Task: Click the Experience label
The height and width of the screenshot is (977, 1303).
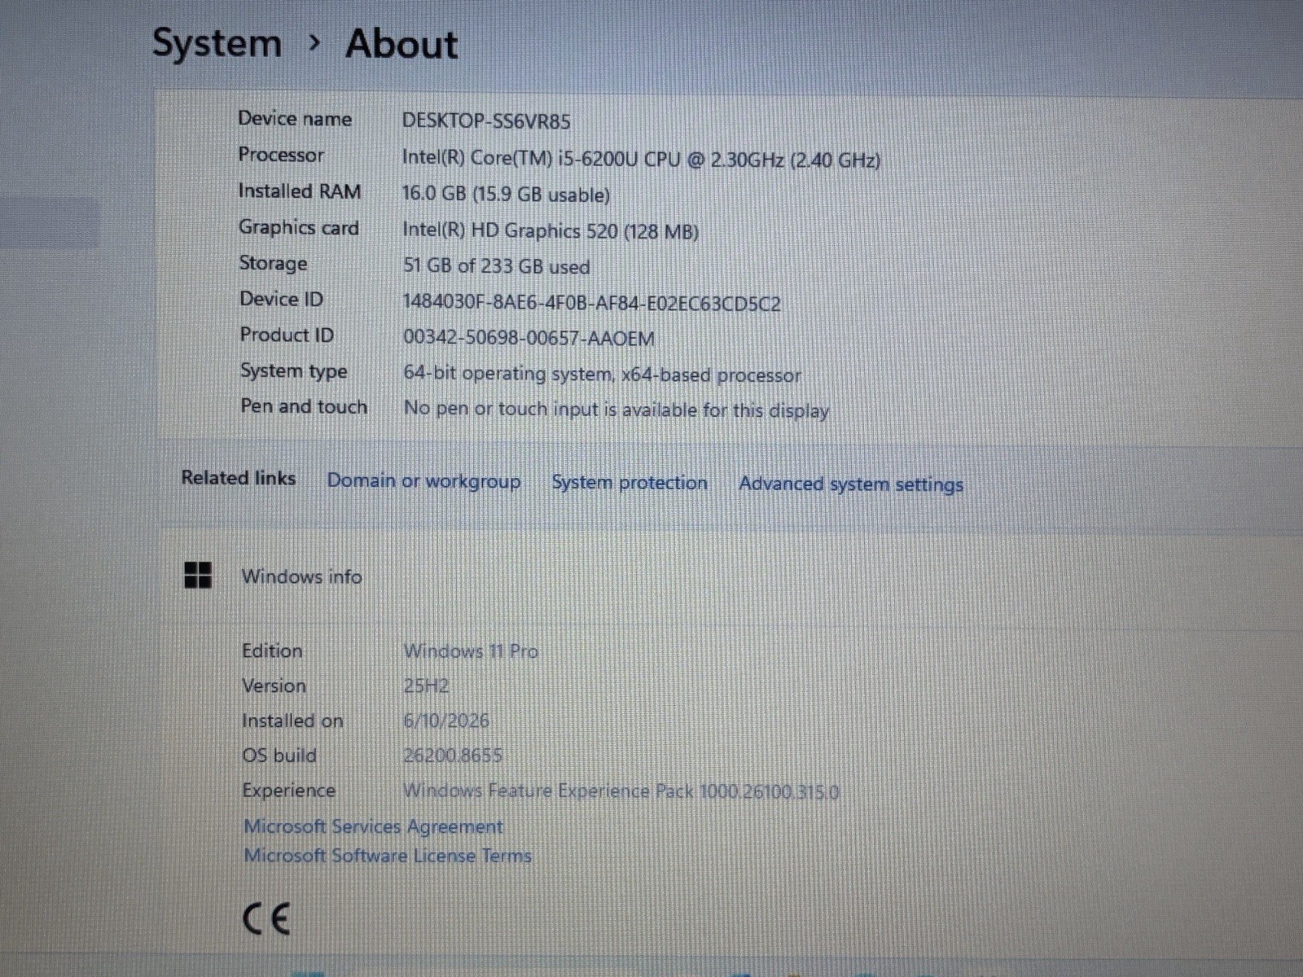Action: [x=288, y=791]
